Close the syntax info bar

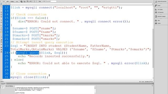pos(153,4)
